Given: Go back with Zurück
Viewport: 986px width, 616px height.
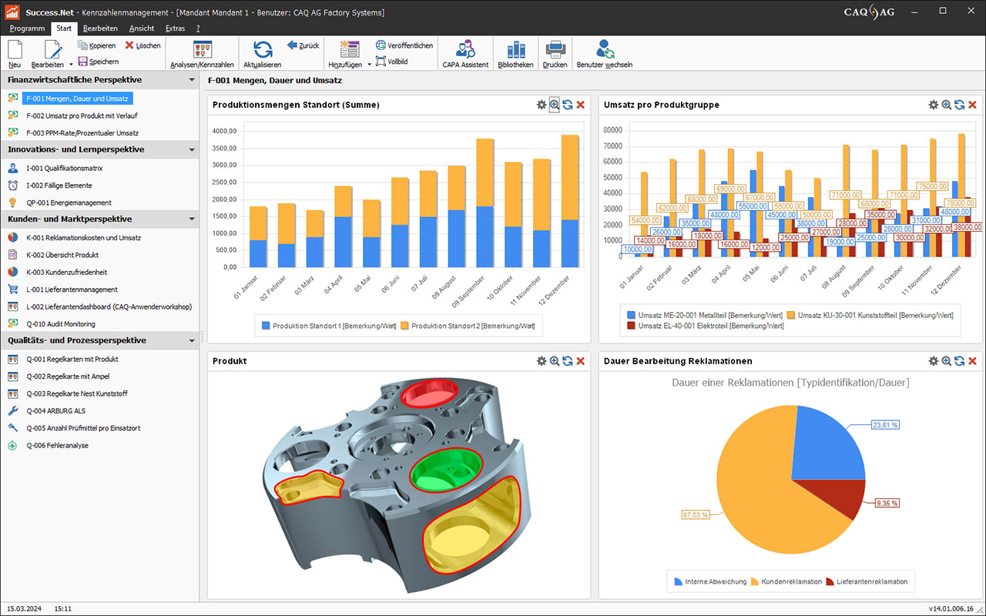Looking at the screenshot, I should point(303,45).
